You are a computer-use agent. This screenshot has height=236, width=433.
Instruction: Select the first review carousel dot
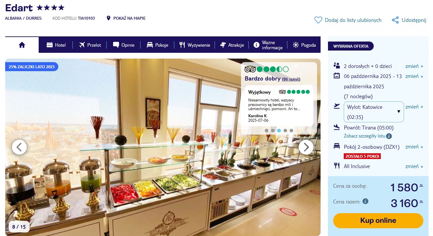click(x=267, y=130)
